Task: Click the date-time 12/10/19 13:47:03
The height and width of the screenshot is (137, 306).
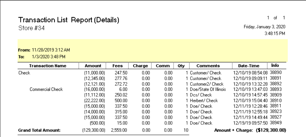Action: click(251, 89)
